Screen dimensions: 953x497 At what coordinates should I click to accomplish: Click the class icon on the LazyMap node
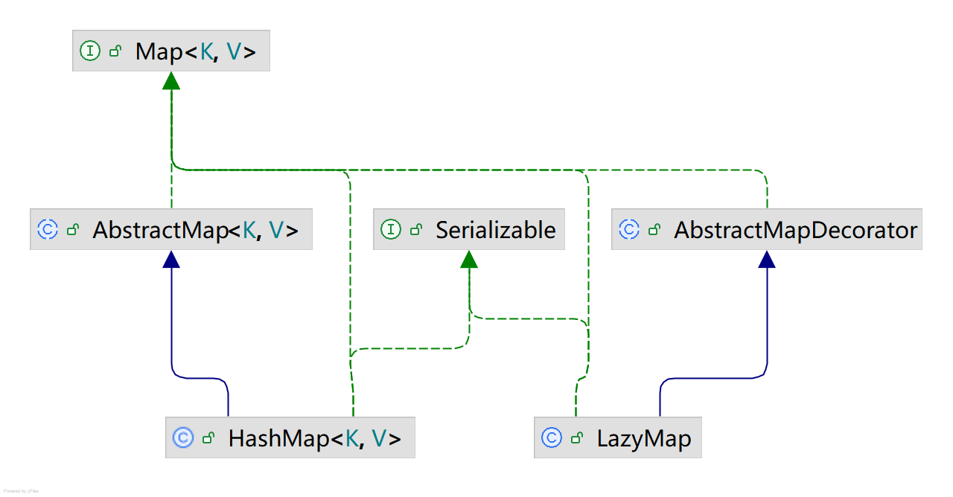(552, 437)
